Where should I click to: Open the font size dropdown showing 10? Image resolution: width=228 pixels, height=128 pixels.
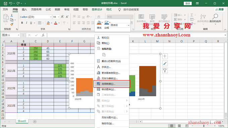(59, 17)
